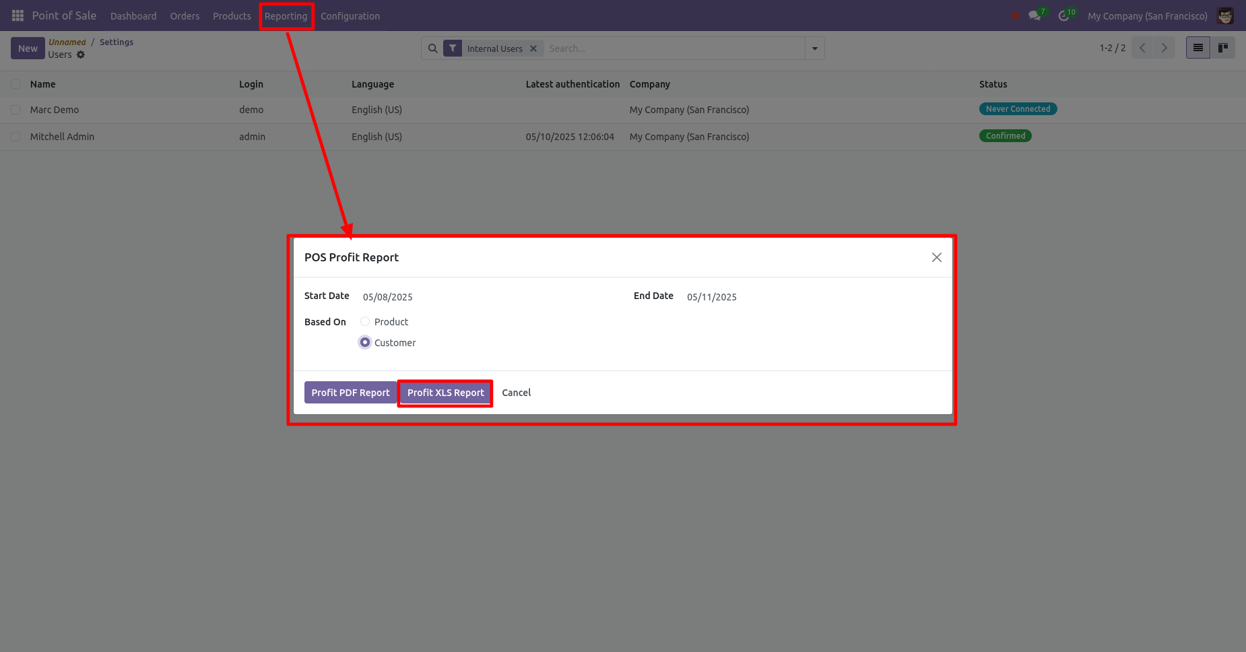The image size is (1246, 652).
Task: Open the Reporting menu
Action: click(x=286, y=16)
